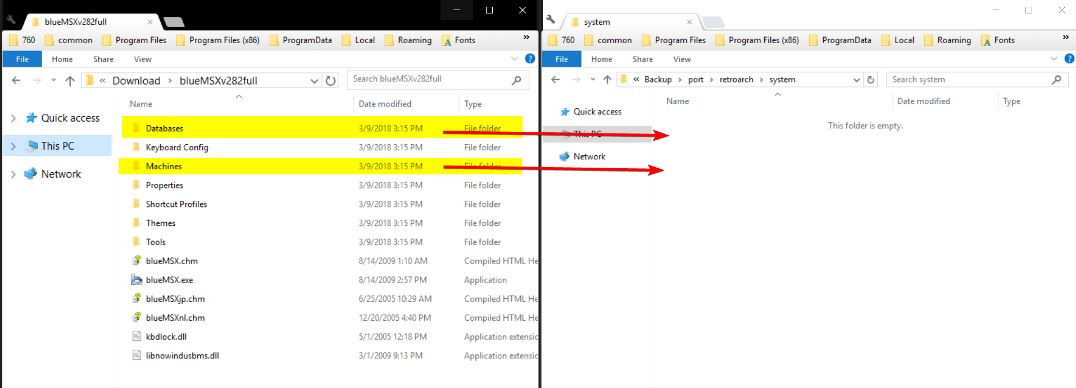Open Help in the left window
The height and width of the screenshot is (388, 1076).
[530, 58]
